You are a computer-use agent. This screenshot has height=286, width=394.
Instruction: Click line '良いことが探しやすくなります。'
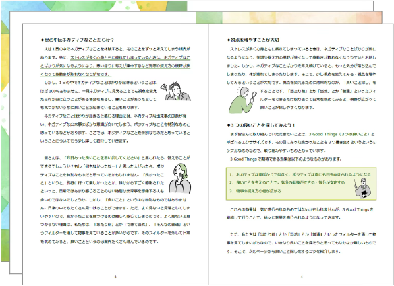(287, 108)
